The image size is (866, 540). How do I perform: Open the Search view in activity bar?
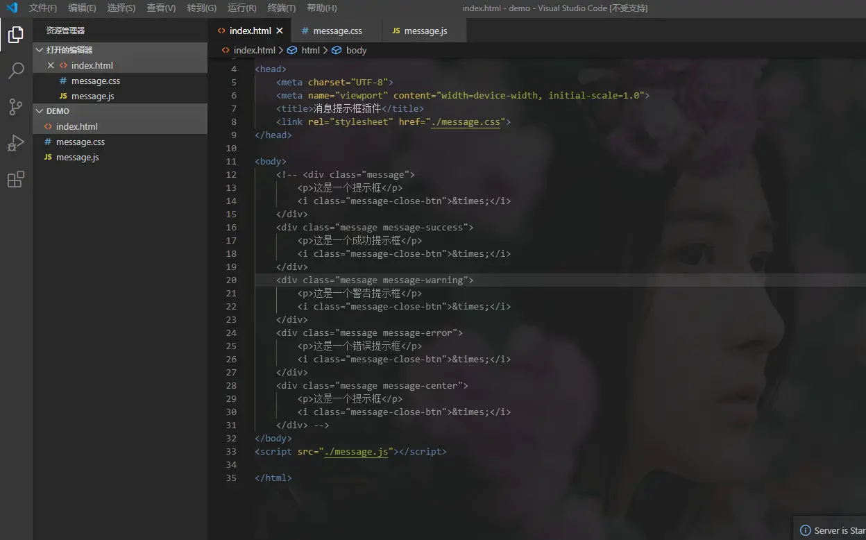[16, 70]
